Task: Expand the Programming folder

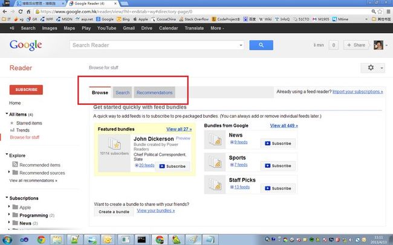Action: tap(9, 215)
